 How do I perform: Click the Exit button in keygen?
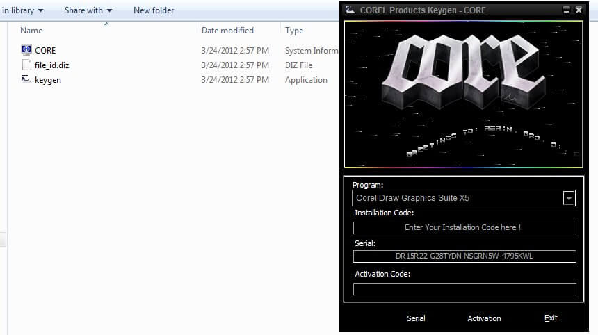(551, 318)
